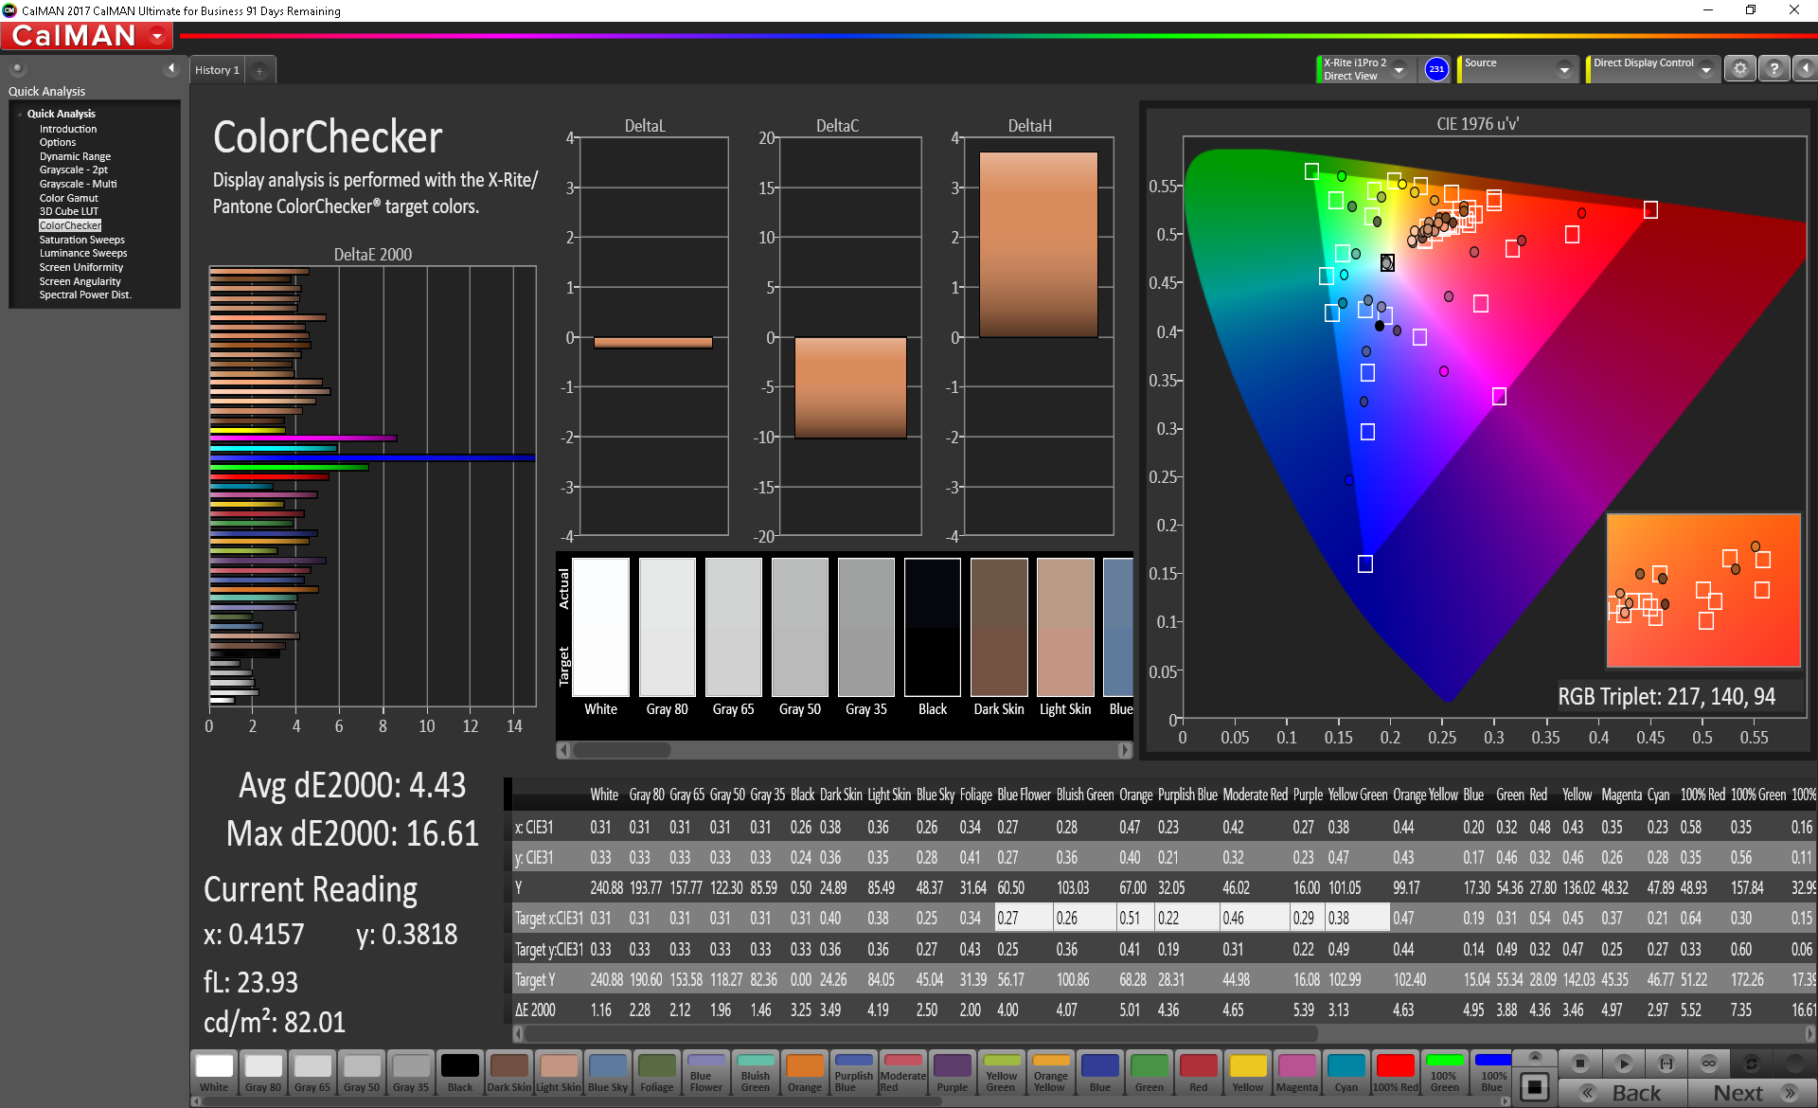
Task: Open the settings gear icon
Action: pos(1739,69)
